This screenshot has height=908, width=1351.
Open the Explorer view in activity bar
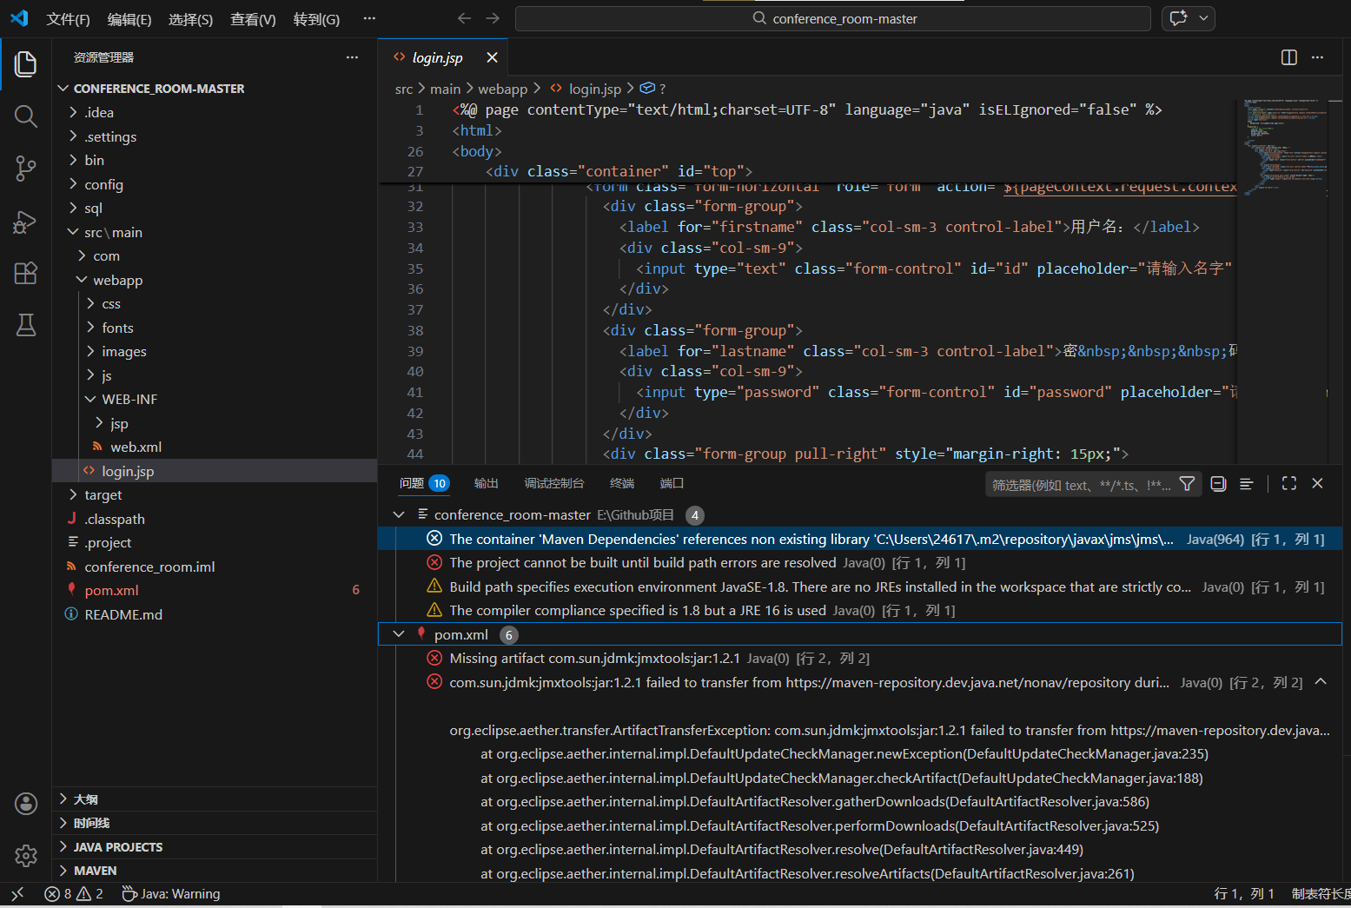click(26, 63)
